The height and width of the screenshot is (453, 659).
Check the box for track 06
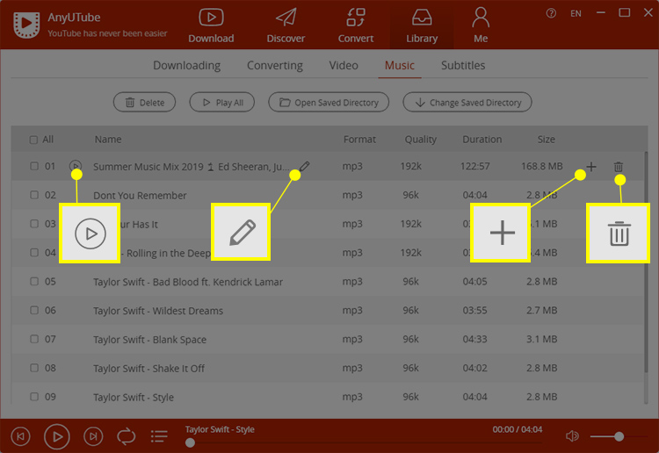(34, 310)
